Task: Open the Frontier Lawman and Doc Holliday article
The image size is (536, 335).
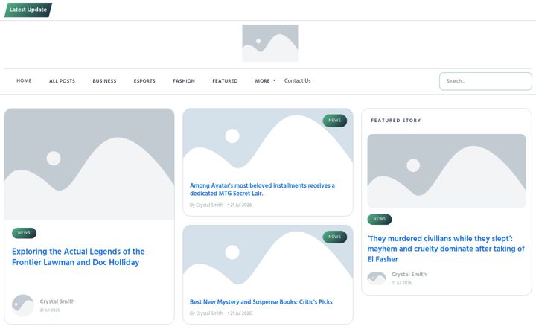Action: pyautogui.click(x=78, y=257)
